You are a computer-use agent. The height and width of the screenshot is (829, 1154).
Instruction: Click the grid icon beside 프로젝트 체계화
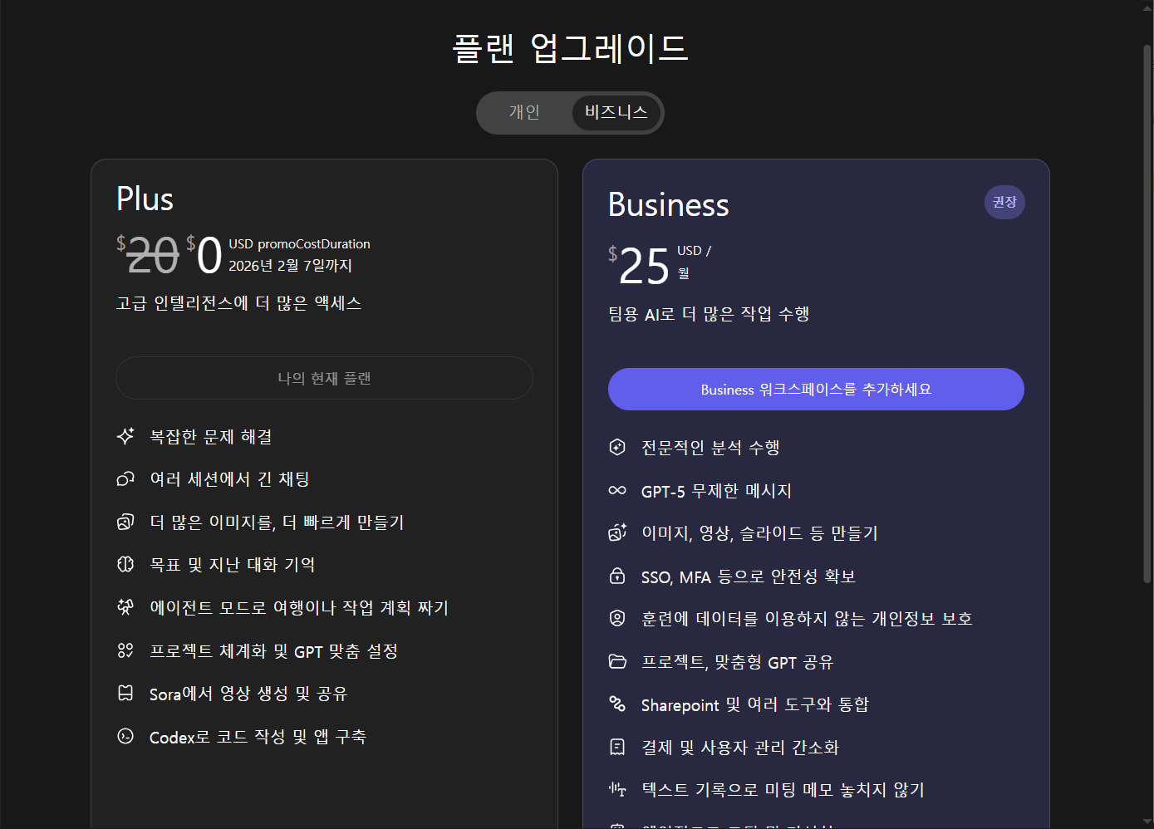(125, 650)
